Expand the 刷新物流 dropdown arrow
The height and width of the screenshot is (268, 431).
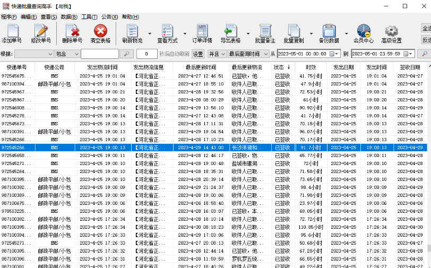coord(150,33)
